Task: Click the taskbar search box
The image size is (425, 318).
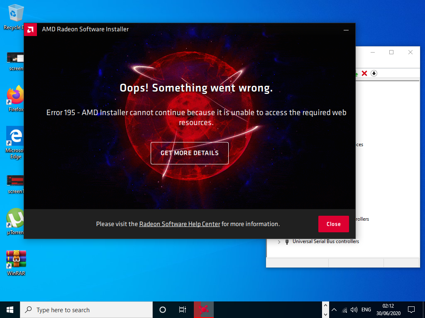Action: pyautogui.click(x=86, y=310)
